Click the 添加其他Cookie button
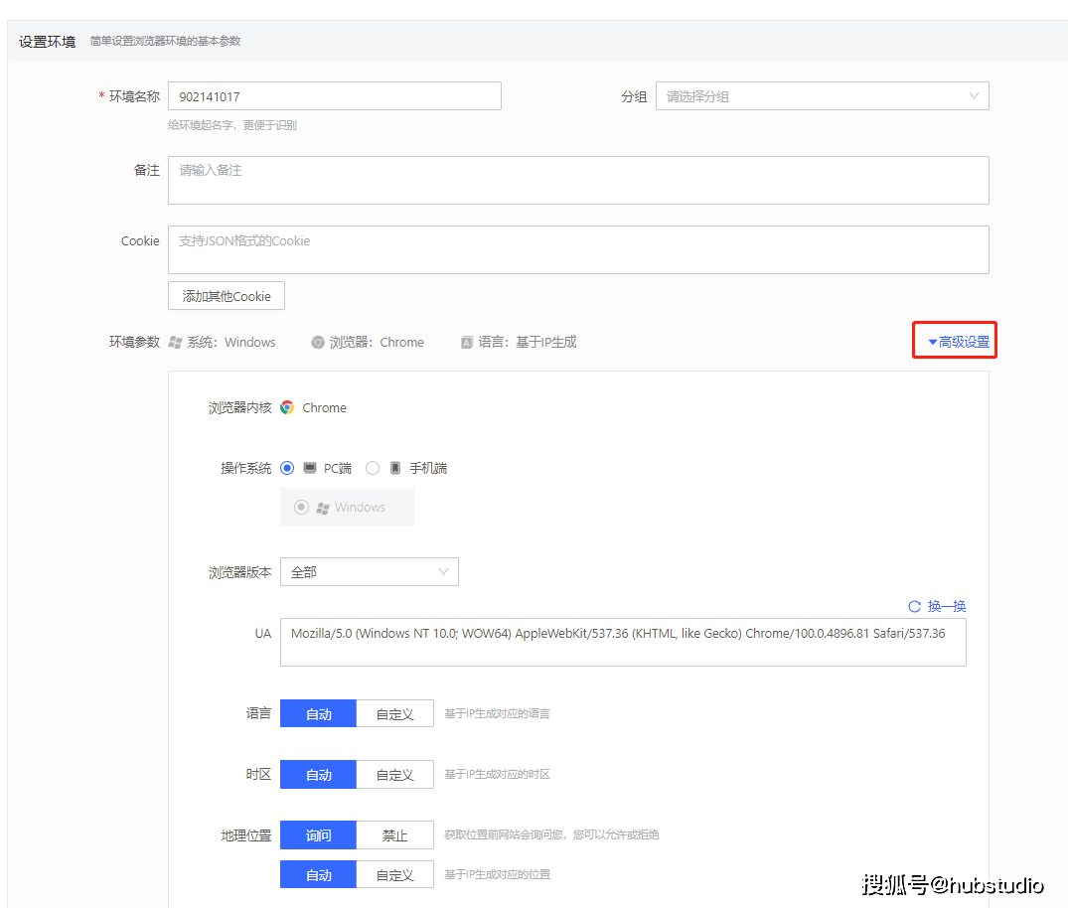The width and height of the screenshot is (1068, 908). click(226, 295)
